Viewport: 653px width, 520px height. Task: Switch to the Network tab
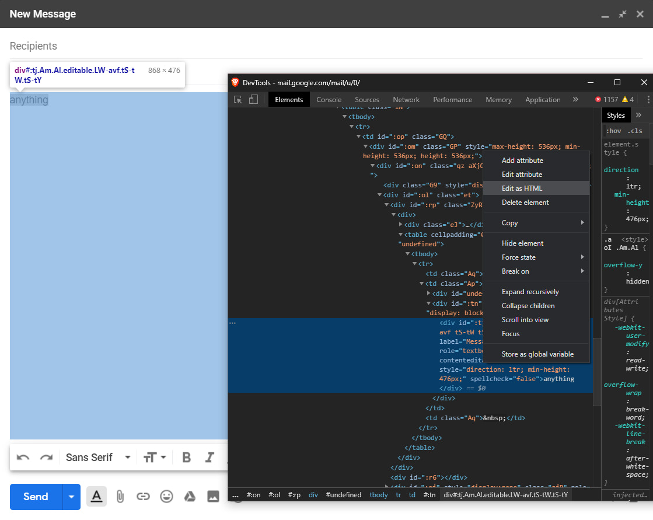(x=406, y=99)
